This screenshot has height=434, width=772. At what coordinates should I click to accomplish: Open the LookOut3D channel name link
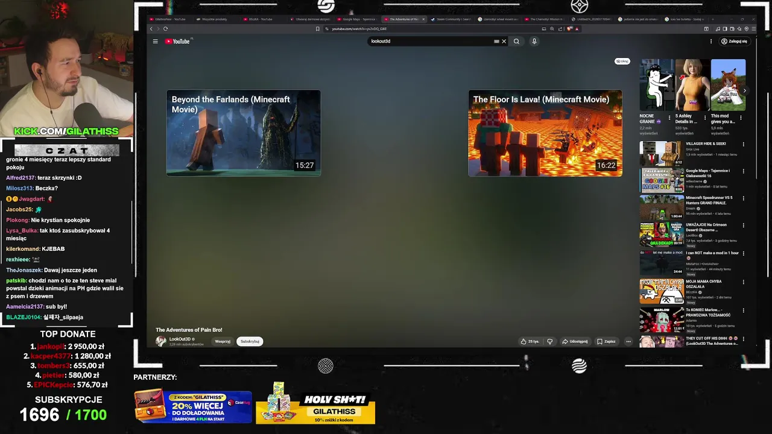point(180,339)
